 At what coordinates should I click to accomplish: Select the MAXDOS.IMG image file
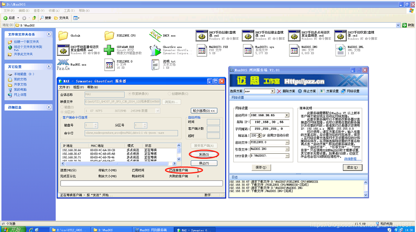tap(294, 50)
